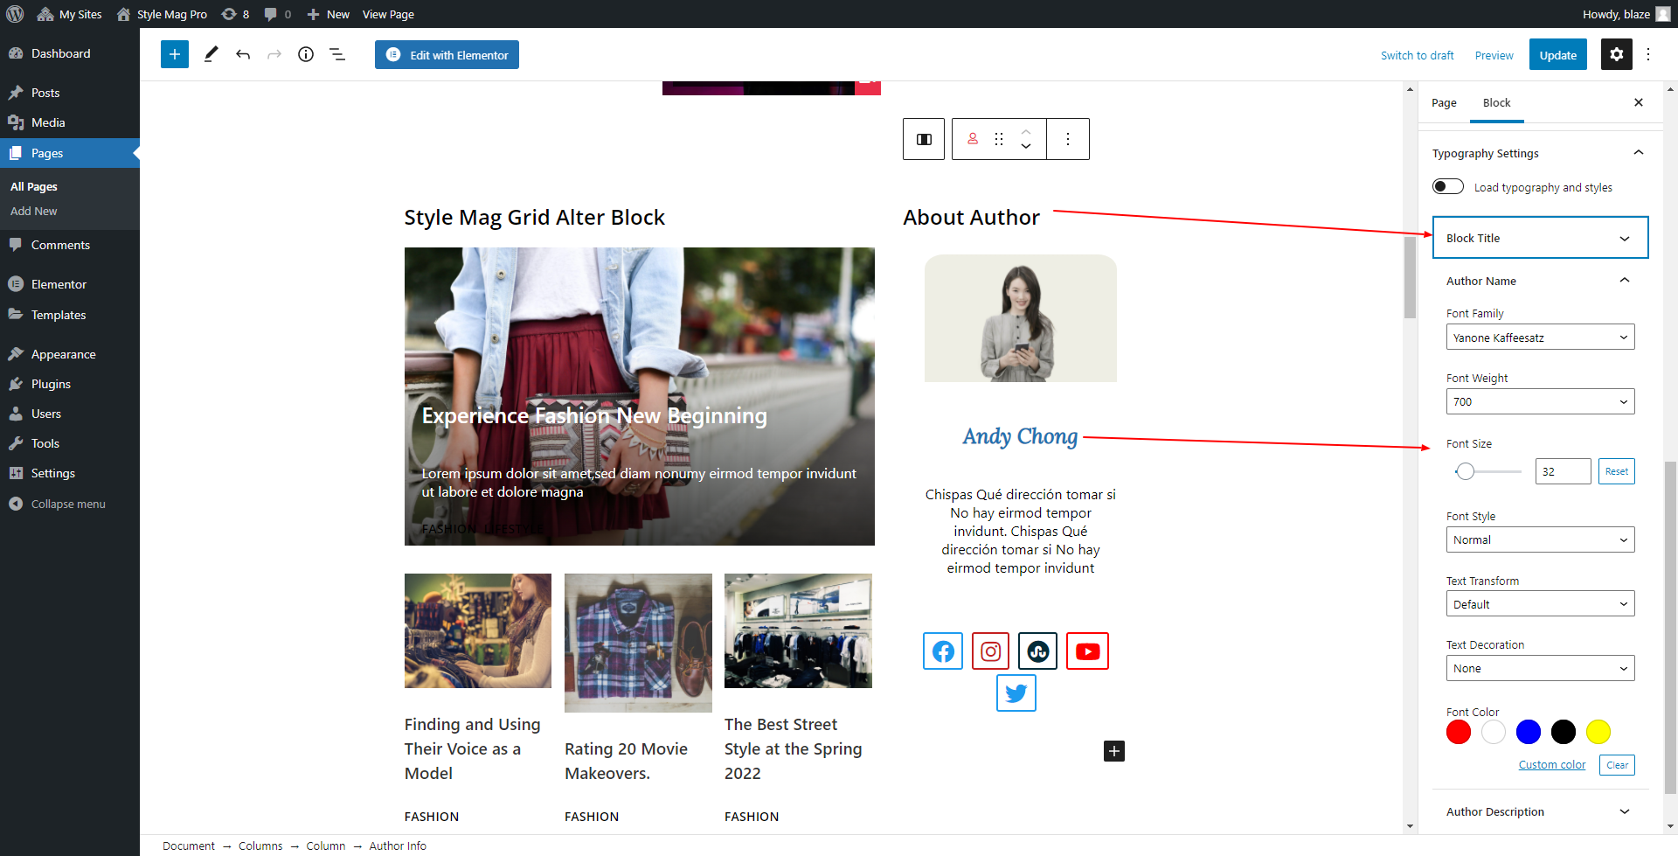Click the blue block inserter plus icon

point(175,54)
